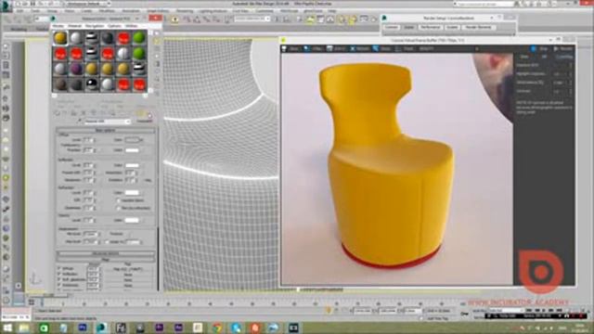Image resolution: width=594 pixels, height=334 pixels.
Task: Click Diffuse Level spinner arrows
Action: click(94, 140)
